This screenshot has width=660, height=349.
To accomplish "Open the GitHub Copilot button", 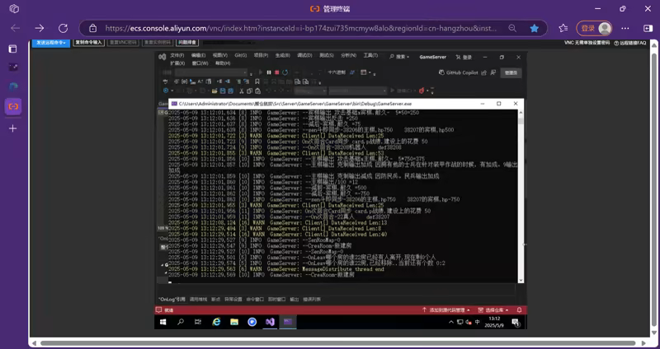I will tap(464, 72).
